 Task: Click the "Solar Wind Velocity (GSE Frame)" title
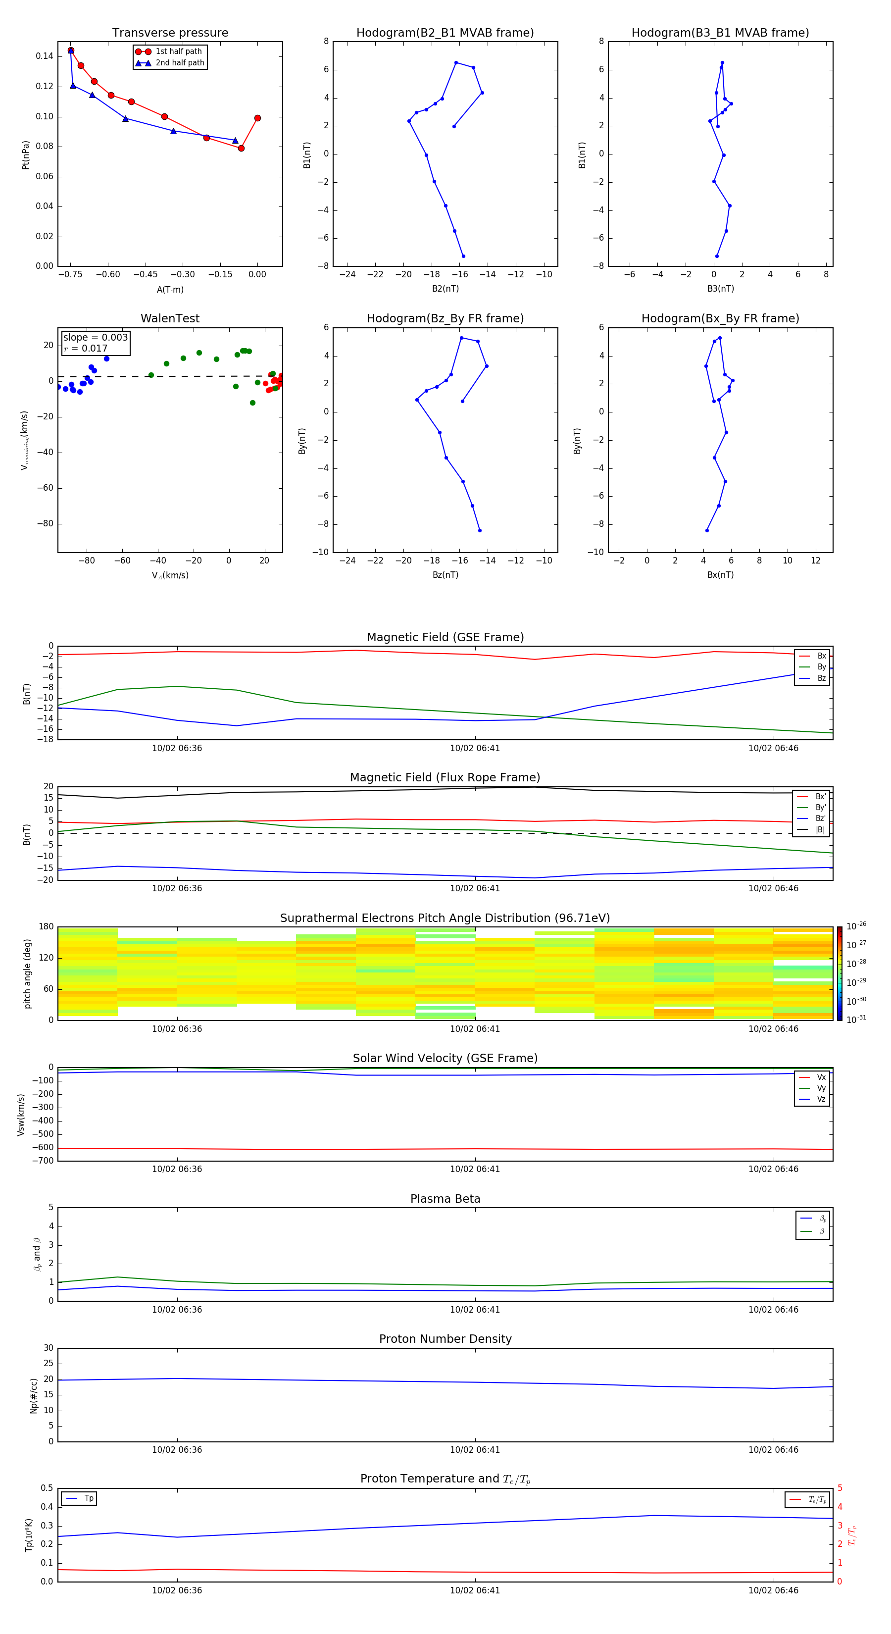point(445,1058)
